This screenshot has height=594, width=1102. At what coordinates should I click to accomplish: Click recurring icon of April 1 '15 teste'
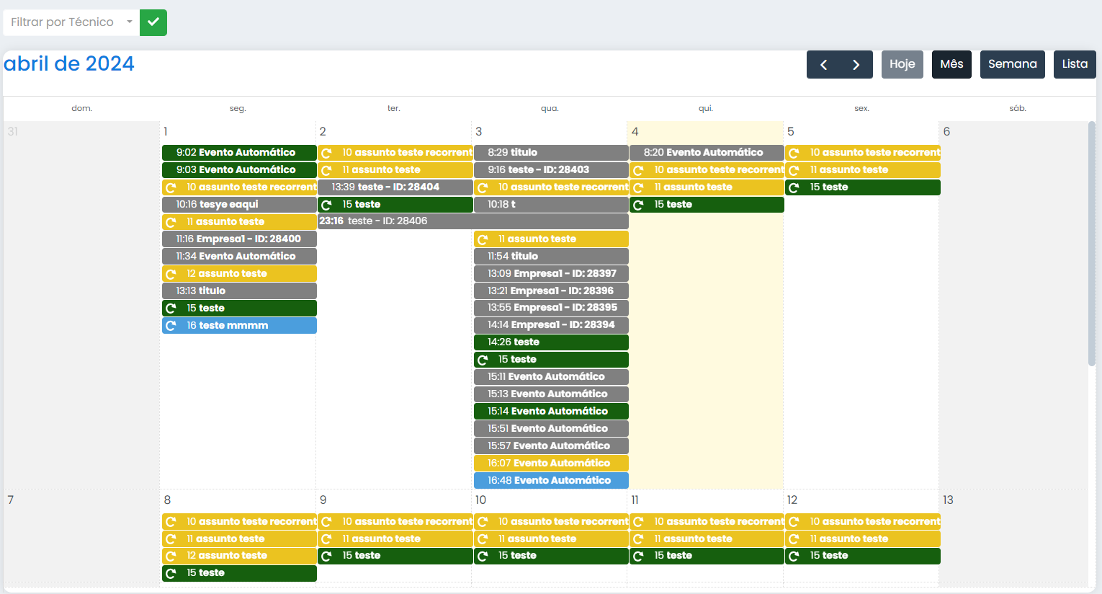coord(171,309)
